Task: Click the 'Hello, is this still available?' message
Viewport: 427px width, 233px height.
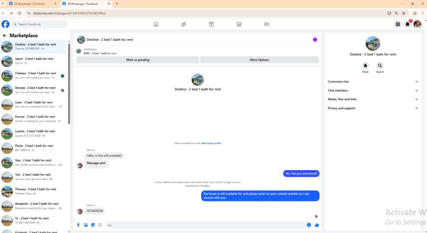Action: tap(104, 156)
